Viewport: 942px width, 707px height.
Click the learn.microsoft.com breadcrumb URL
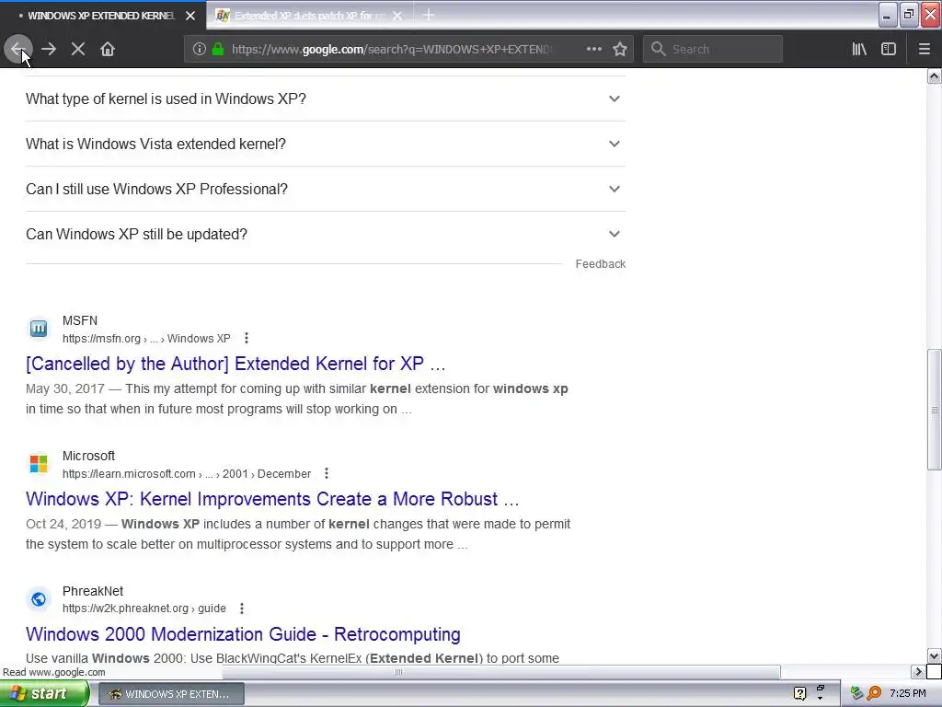[187, 474]
